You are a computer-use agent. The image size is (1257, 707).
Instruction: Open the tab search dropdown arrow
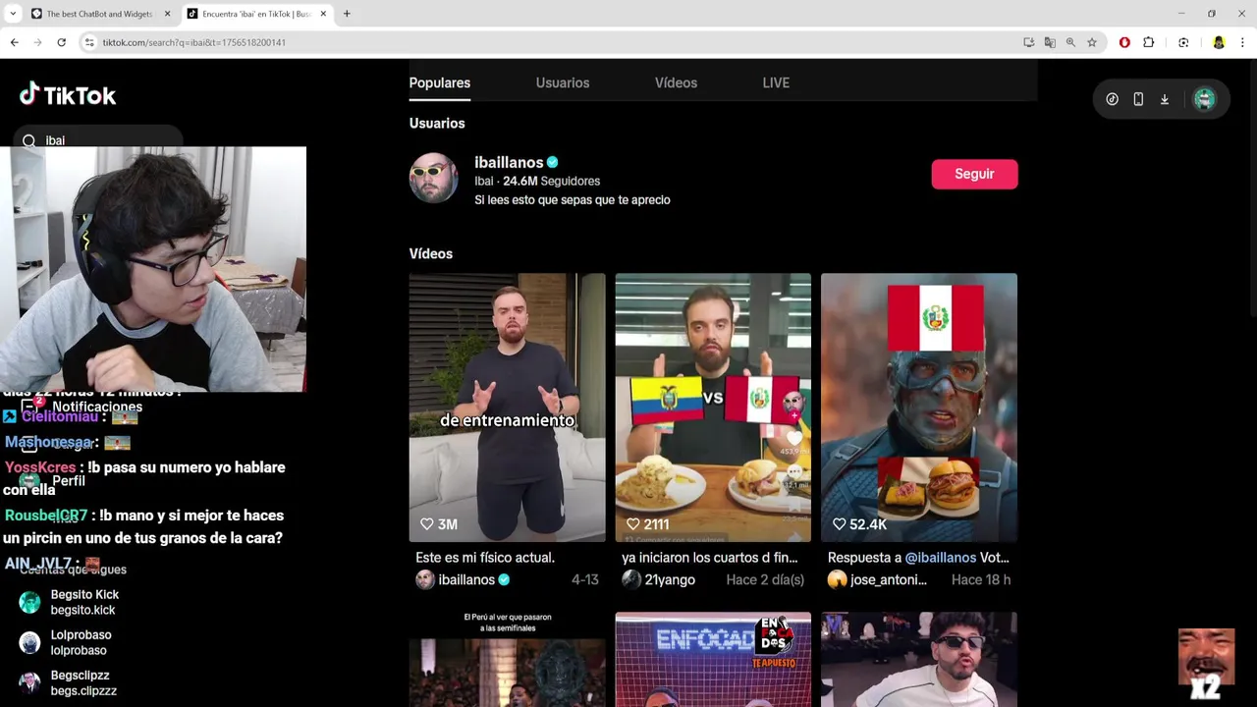pyautogui.click(x=13, y=14)
